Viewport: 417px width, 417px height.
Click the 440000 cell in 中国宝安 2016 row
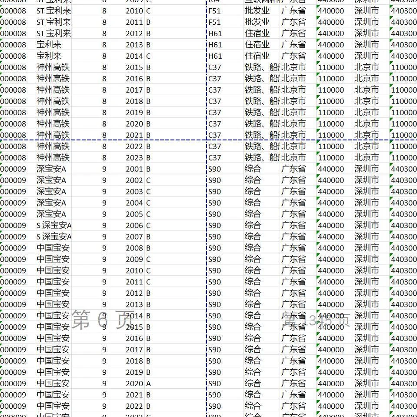pos(334,338)
